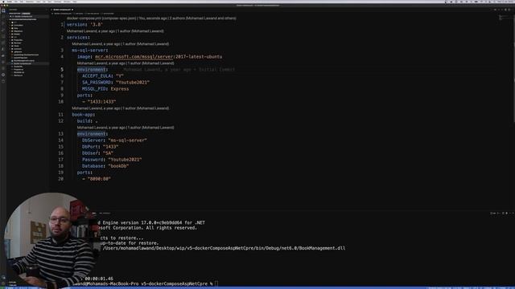The image size is (515, 289).
Task: Open the docker-compose.yml editor tab
Action: pos(62,10)
